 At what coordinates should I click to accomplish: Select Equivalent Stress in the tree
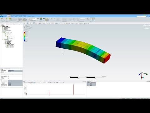tap(10, 39)
